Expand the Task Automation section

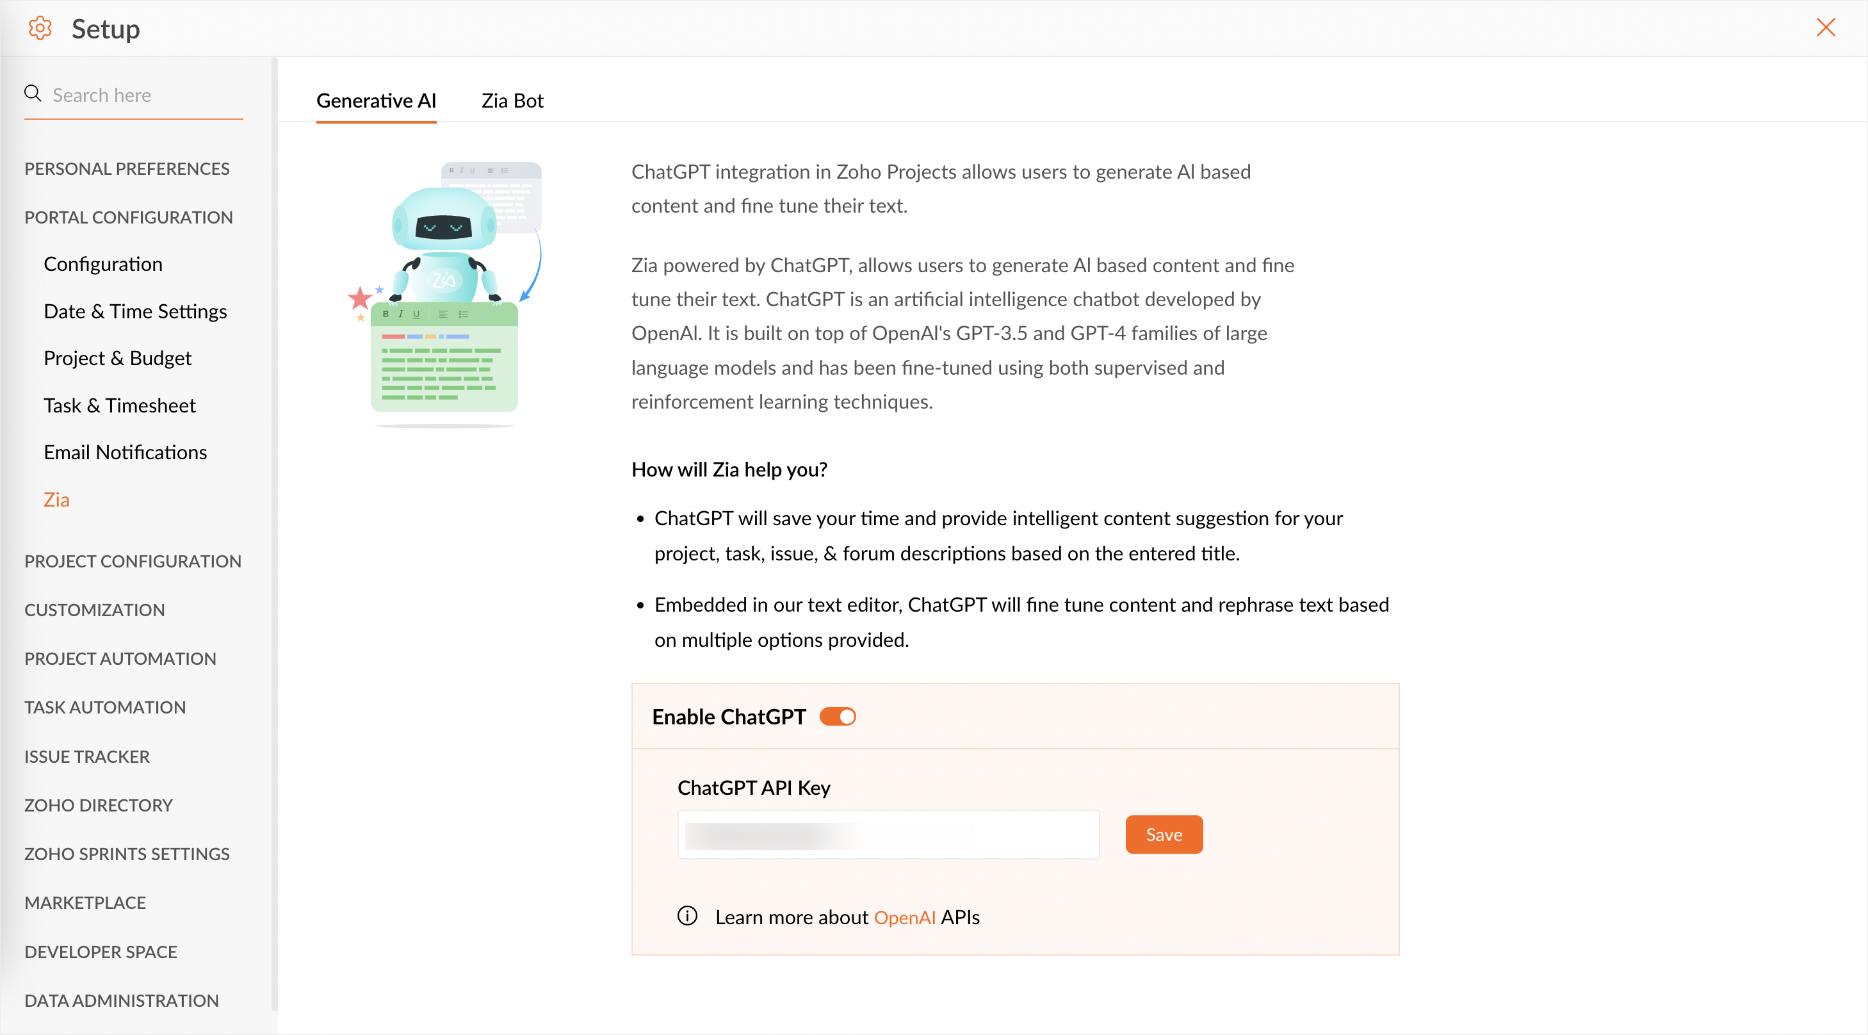point(104,706)
